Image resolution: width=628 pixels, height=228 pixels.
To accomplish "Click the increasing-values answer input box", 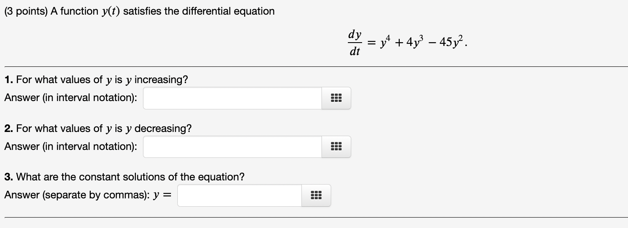I will tap(232, 98).
